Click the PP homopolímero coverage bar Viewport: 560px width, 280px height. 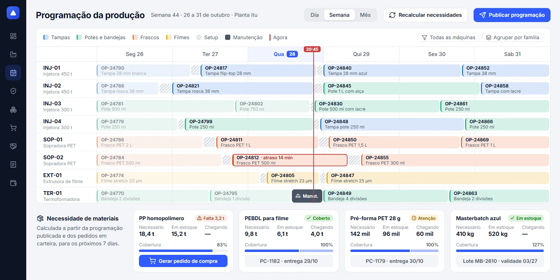click(183, 251)
